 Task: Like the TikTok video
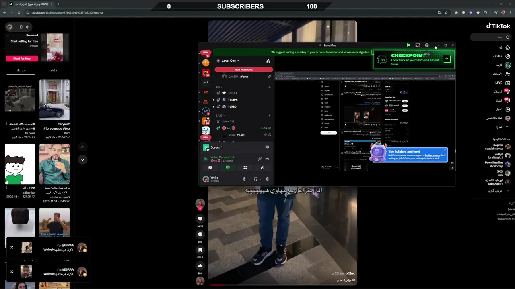pyautogui.click(x=200, y=219)
